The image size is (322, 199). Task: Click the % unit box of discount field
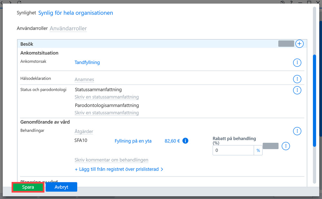[258, 150]
